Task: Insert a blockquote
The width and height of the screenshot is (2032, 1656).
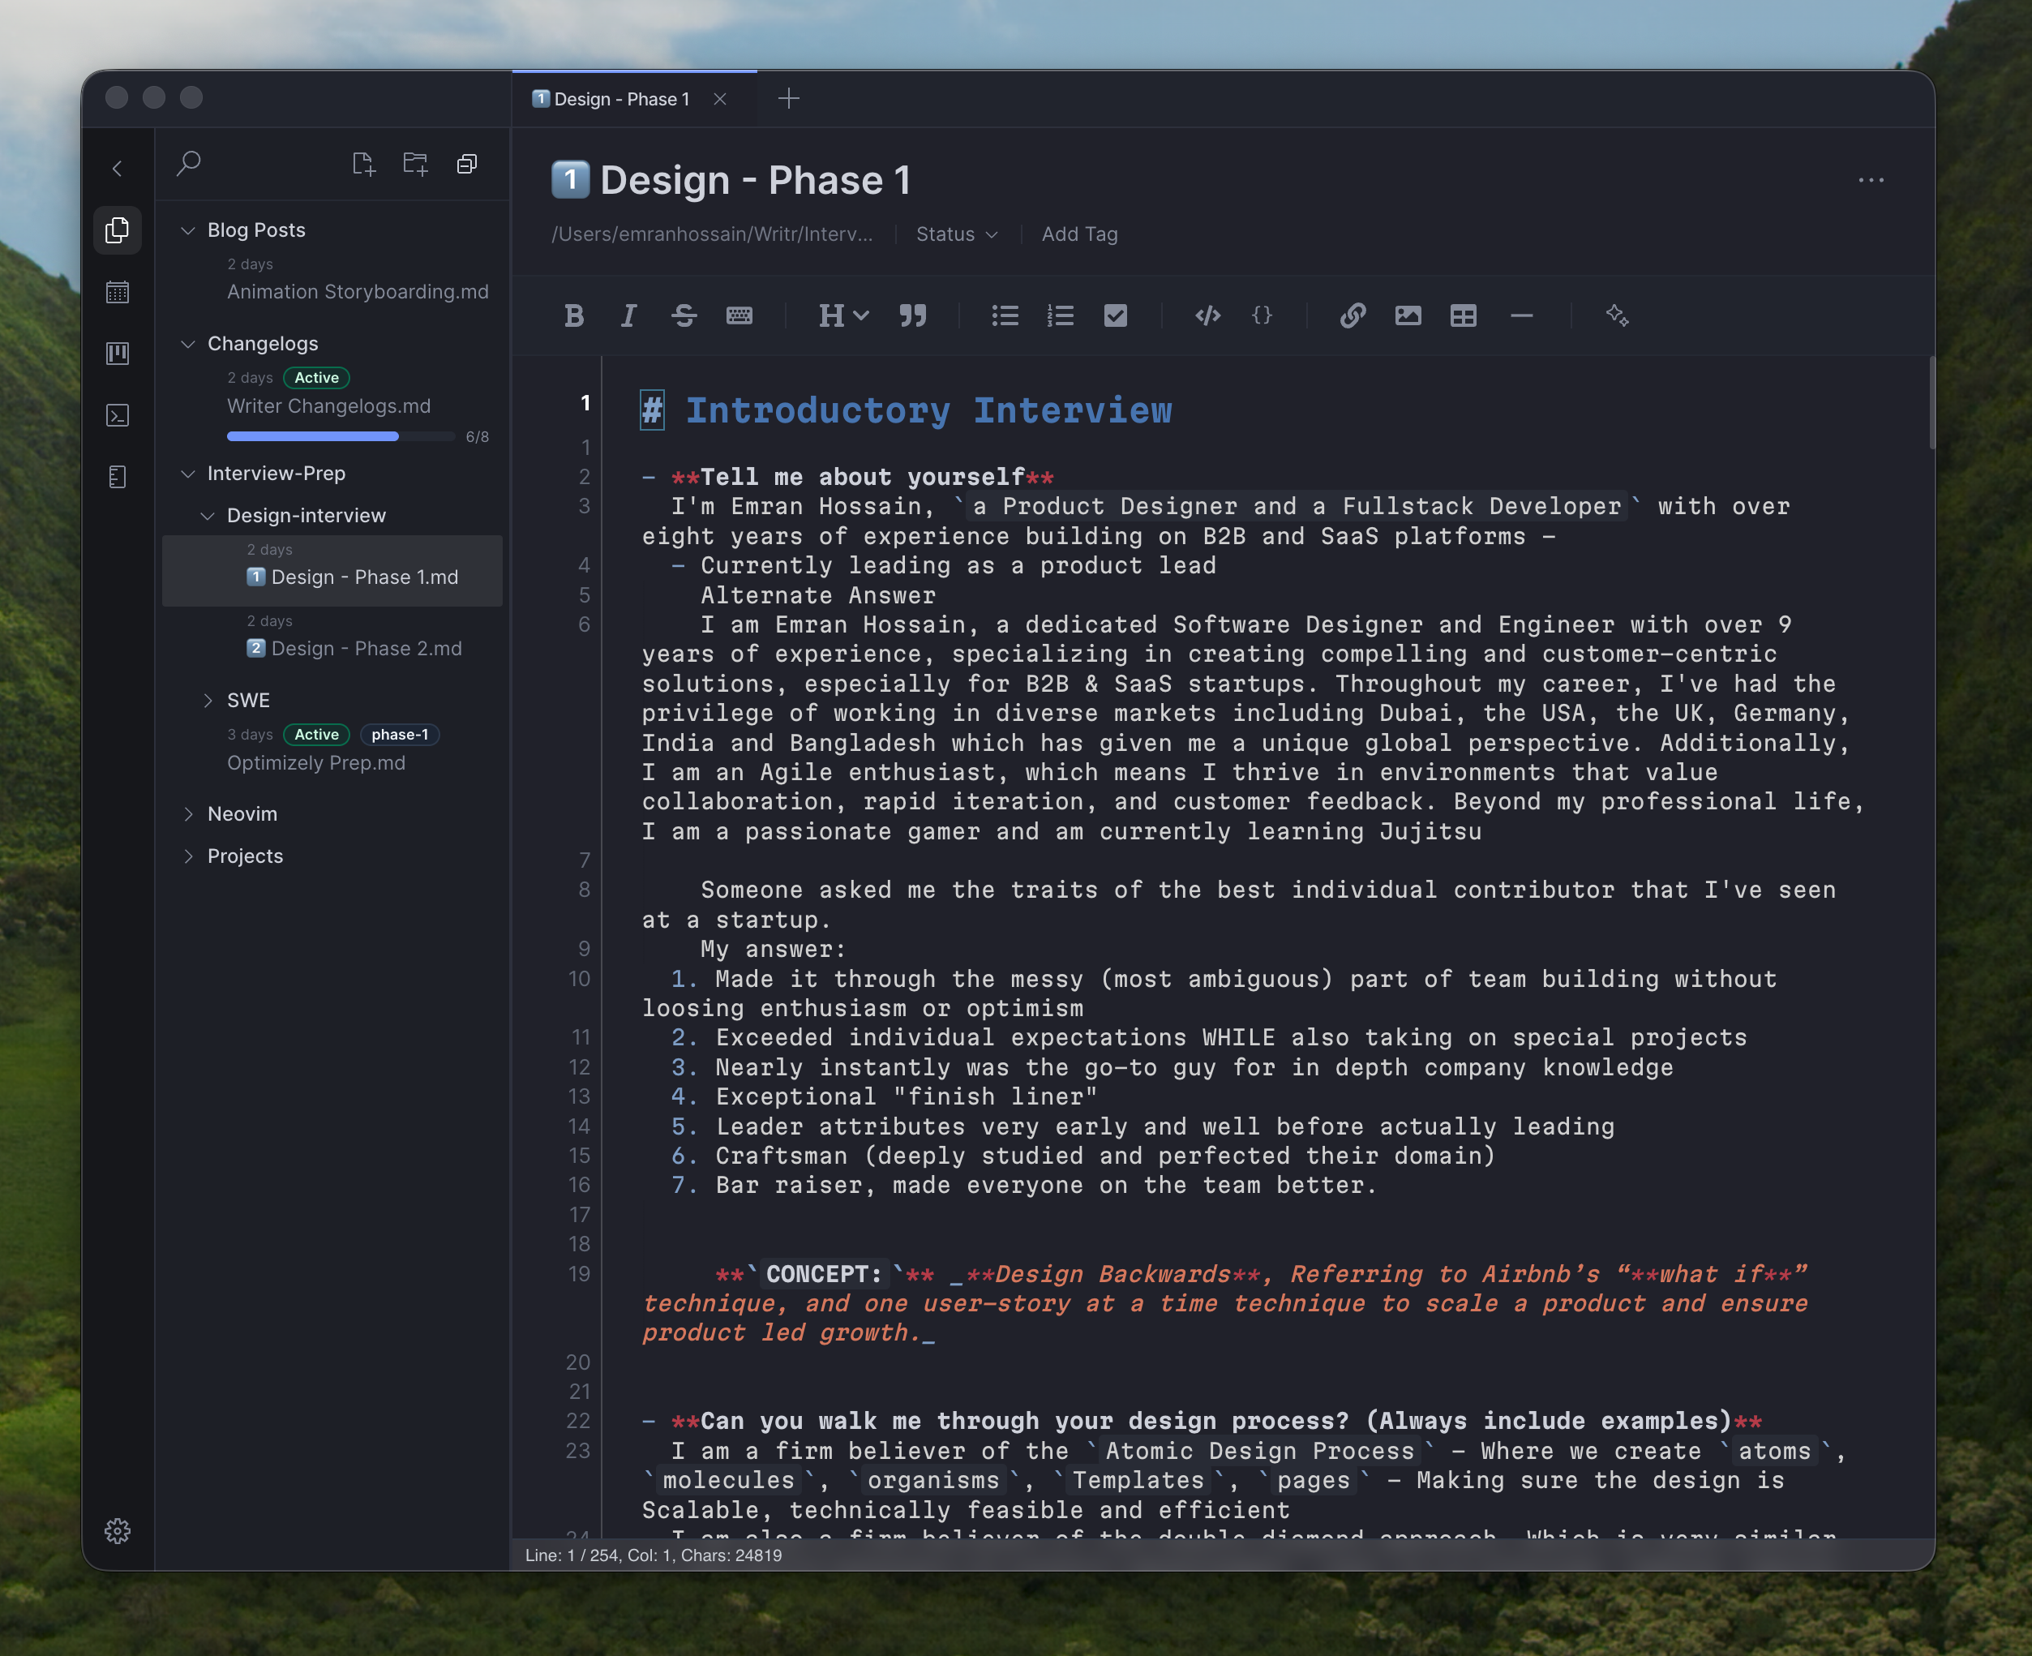Action: (x=912, y=315)
